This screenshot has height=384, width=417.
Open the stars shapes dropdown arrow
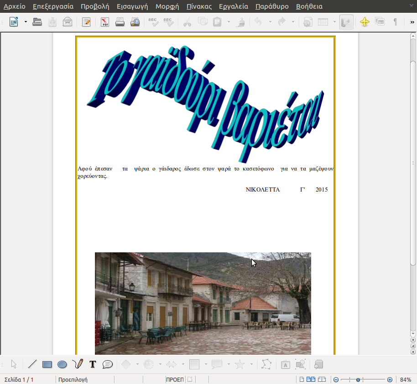coord(251,364)
